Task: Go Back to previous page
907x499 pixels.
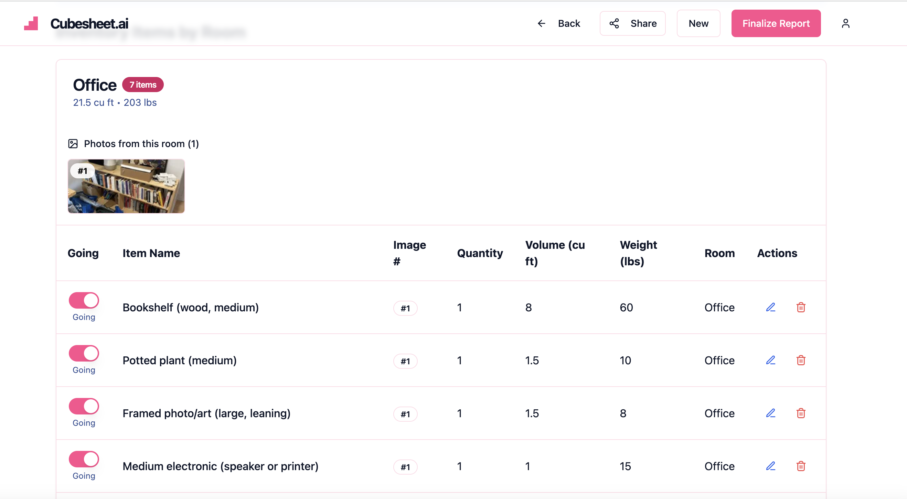Action: [558, 23]
